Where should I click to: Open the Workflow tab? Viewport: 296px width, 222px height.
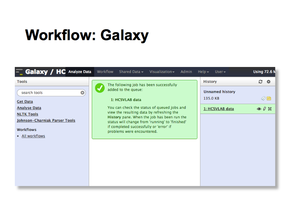(105, 72)
